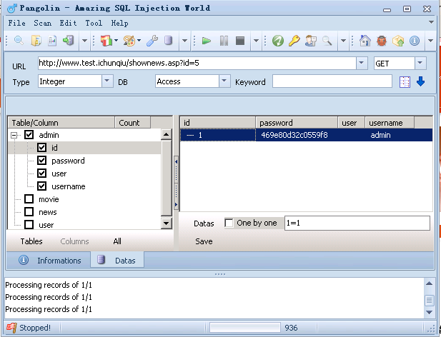Click the green arrow import icon

69,41
